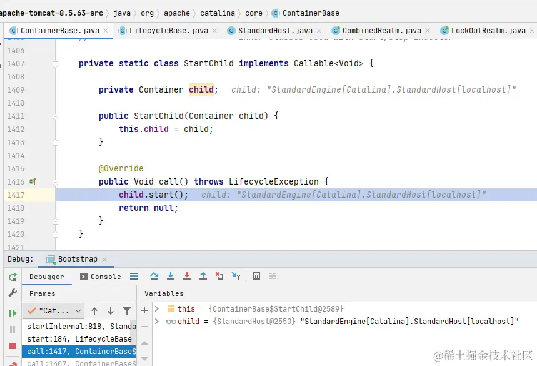Collapse the StartChild class fold at line 1407

[x=55, y=64]
